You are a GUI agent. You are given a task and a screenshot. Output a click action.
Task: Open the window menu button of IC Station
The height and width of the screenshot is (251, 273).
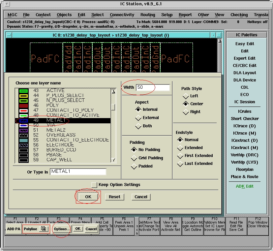[7, 4]
